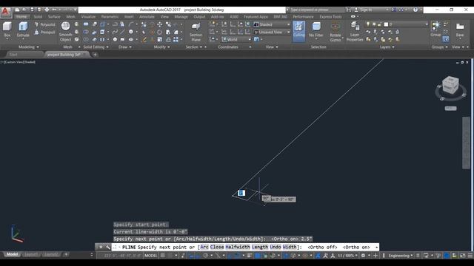The image size is (474, 266).
Task: Open the workspace settings gear in status bar
Action: [363, 256]
